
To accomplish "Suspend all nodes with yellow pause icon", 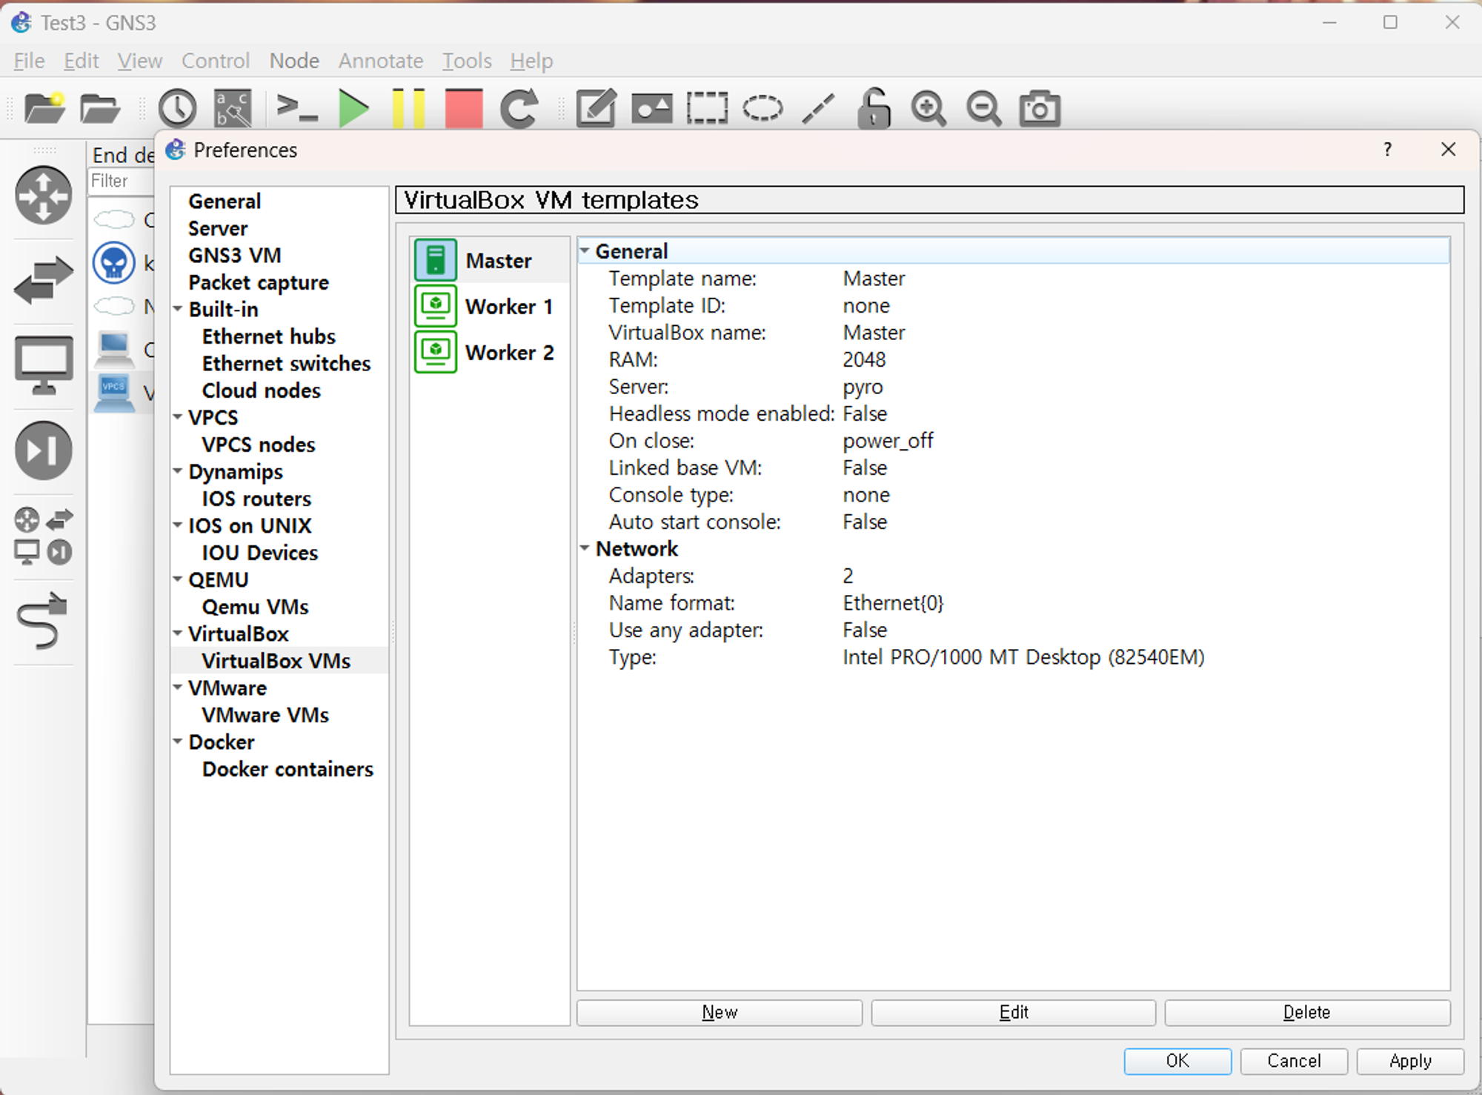I will coord(408,108).
